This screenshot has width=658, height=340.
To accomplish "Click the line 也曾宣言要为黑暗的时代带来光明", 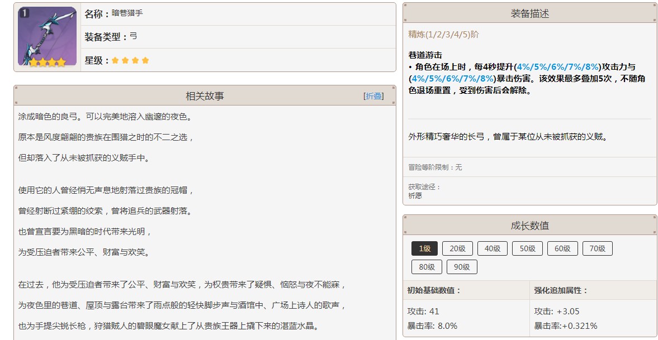I will point(85,232).
